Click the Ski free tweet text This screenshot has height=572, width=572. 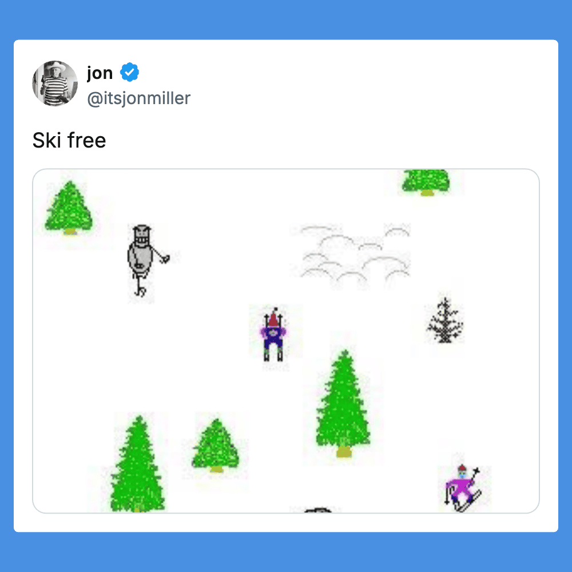[69, 140]
